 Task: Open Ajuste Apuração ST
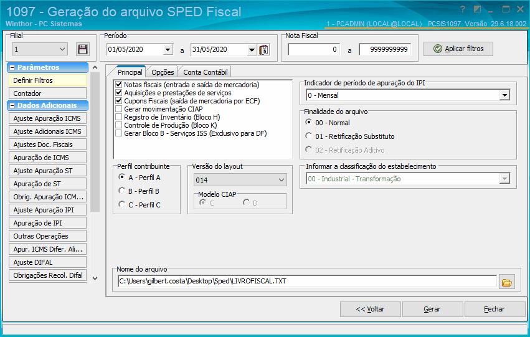pyautogui.click(x=47, y=171)
